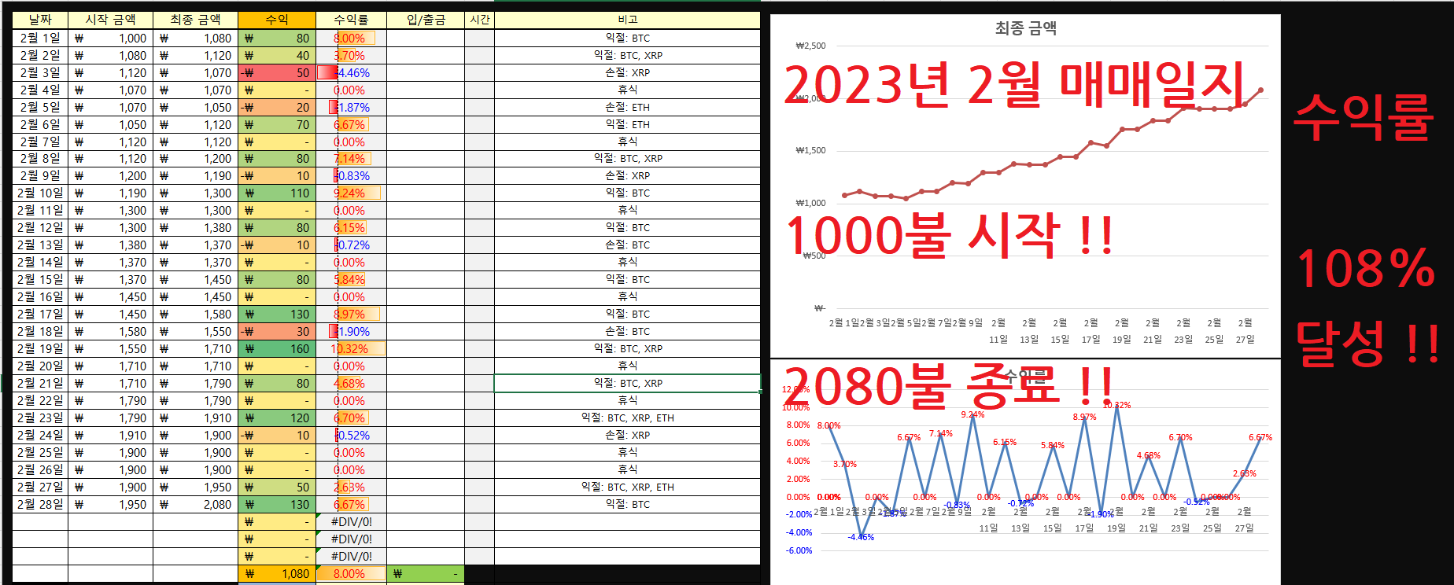Image resolution: width=1454 pixels, height=585 pixels.
Task: Select the '1000불 시작 !!' red text overlay
Action: [949, 235]
